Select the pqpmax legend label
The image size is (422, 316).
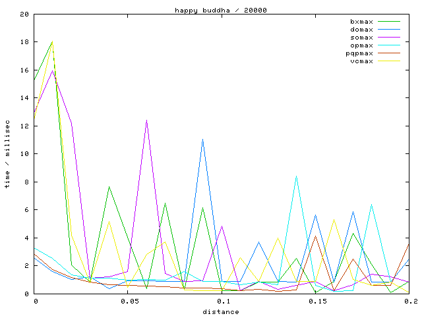tap(359, 53)
